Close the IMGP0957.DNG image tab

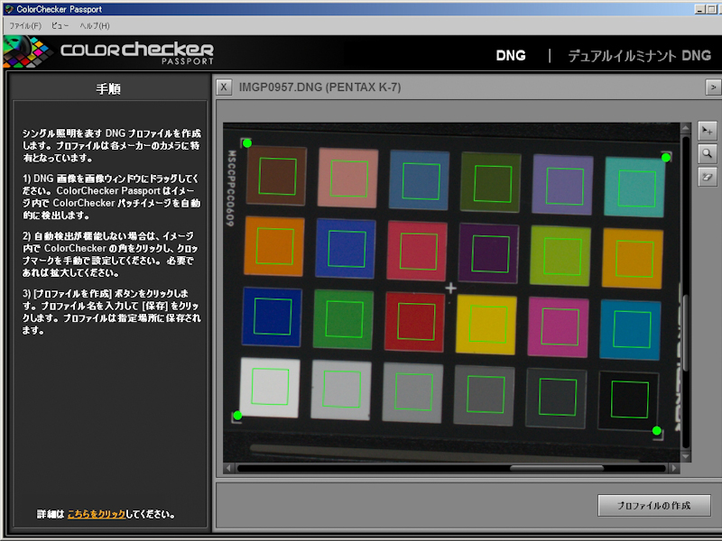[x=223, y=87]
